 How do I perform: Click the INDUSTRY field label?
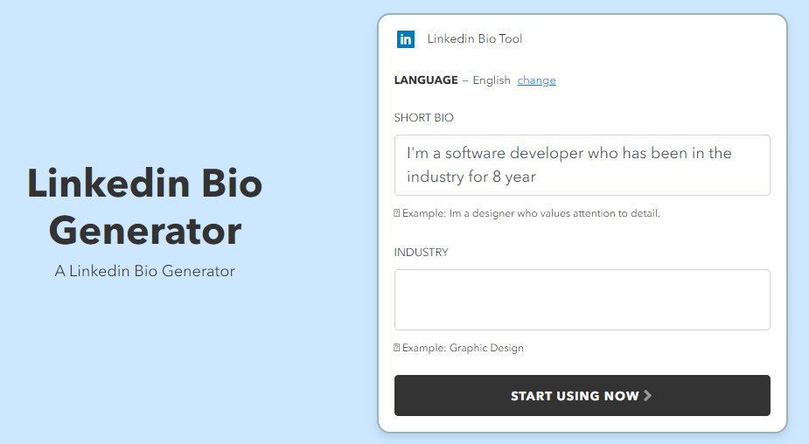pos(422,253)
